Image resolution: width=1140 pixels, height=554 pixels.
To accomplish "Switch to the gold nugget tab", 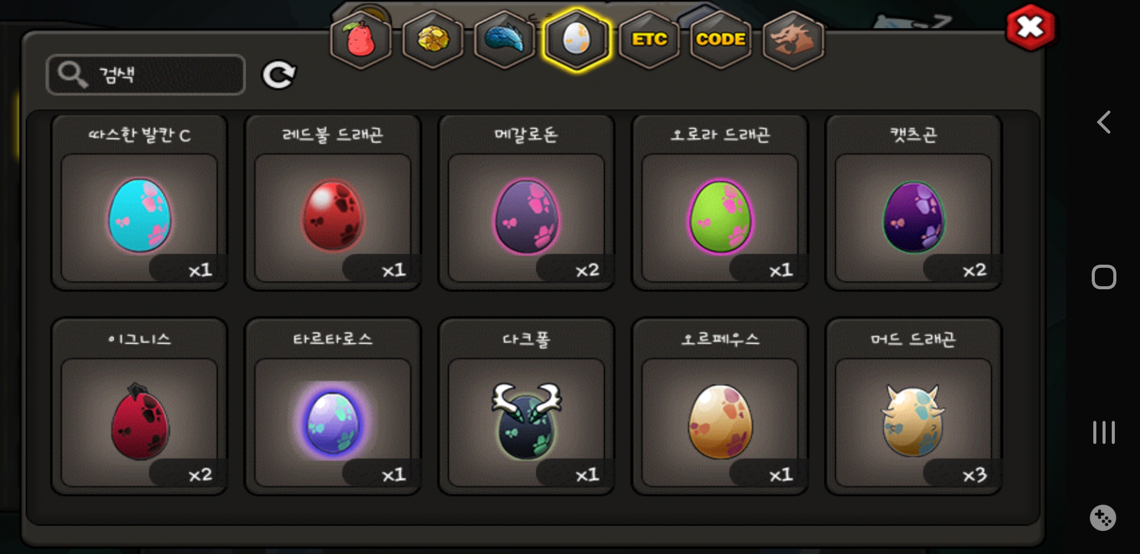I will pos(433,40).
